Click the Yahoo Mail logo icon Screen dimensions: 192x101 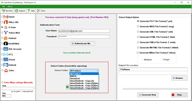tap(6, 33)
